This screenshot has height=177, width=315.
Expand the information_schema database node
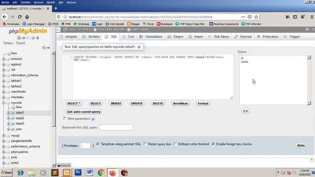(3, 75)
